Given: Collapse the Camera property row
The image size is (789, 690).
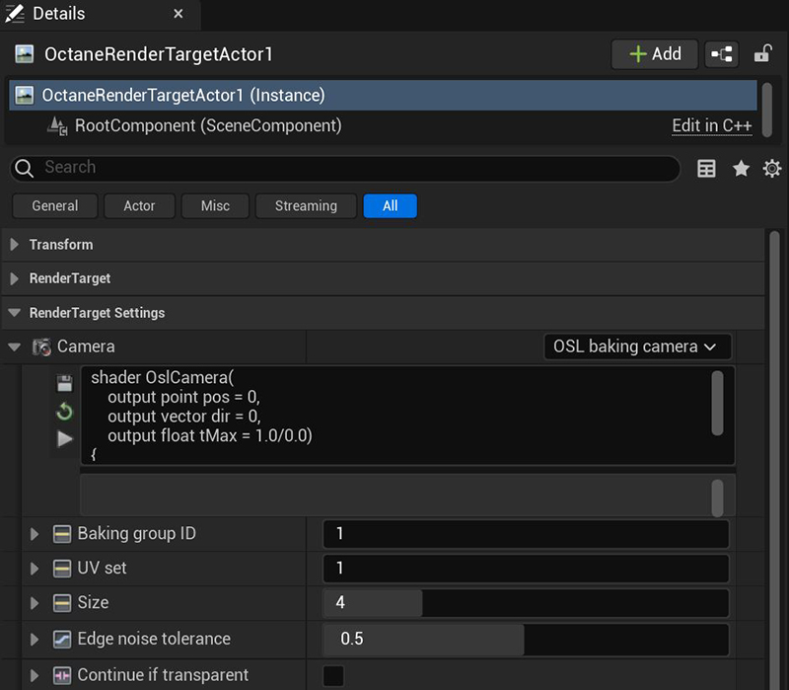Looking at the screenshot, I should click(x=14, y=347).
